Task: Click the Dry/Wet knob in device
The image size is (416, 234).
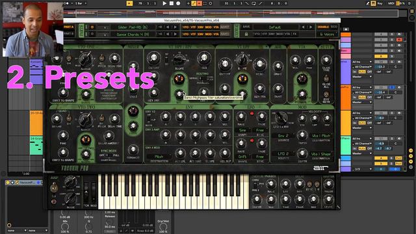Action: [x=163, y=227]
